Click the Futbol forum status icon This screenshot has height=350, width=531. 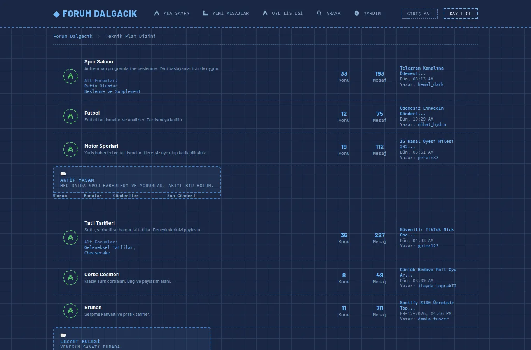tap(70, 116)
